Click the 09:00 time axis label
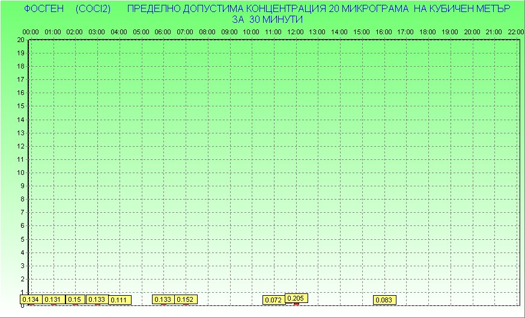The image size is (525, 318). coord(229,31)
